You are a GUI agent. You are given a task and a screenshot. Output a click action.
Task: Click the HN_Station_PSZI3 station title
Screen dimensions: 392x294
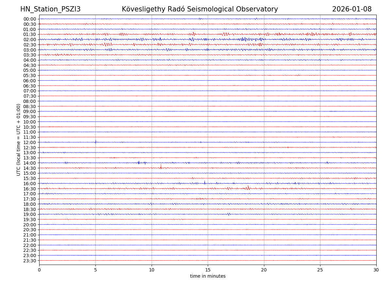50,9
